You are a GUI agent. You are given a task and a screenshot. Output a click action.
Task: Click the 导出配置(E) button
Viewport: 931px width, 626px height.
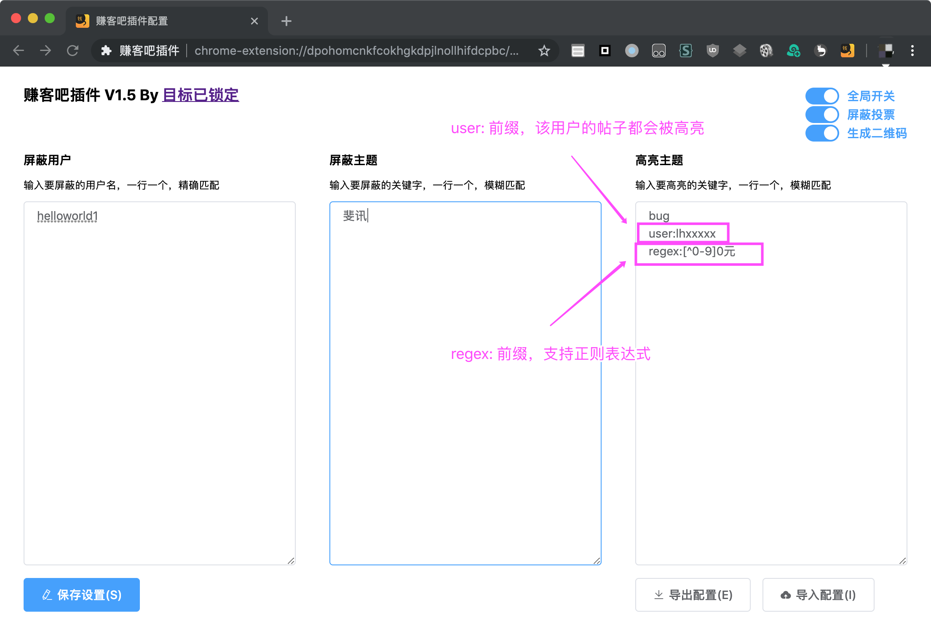[693, 594]
